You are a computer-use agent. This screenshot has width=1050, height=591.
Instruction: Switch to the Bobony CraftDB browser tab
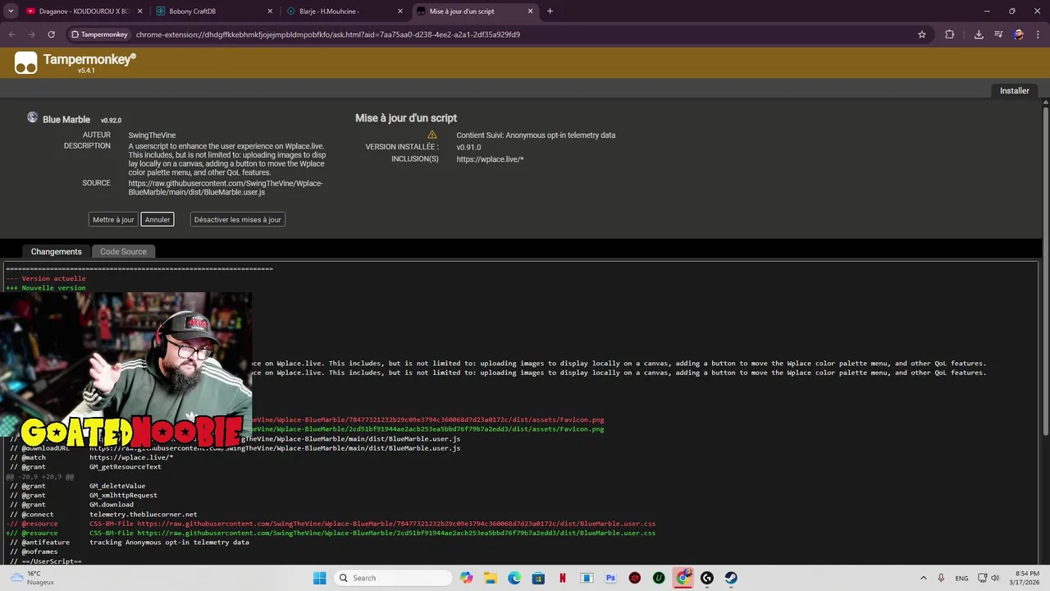[215, 11]
